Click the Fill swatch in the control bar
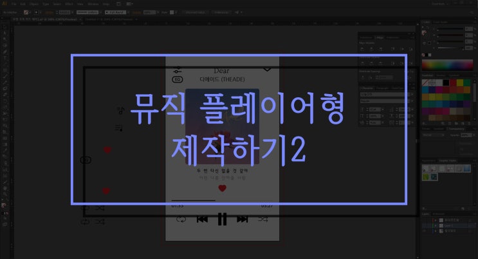Screen dimensions: 478x259 26,12
